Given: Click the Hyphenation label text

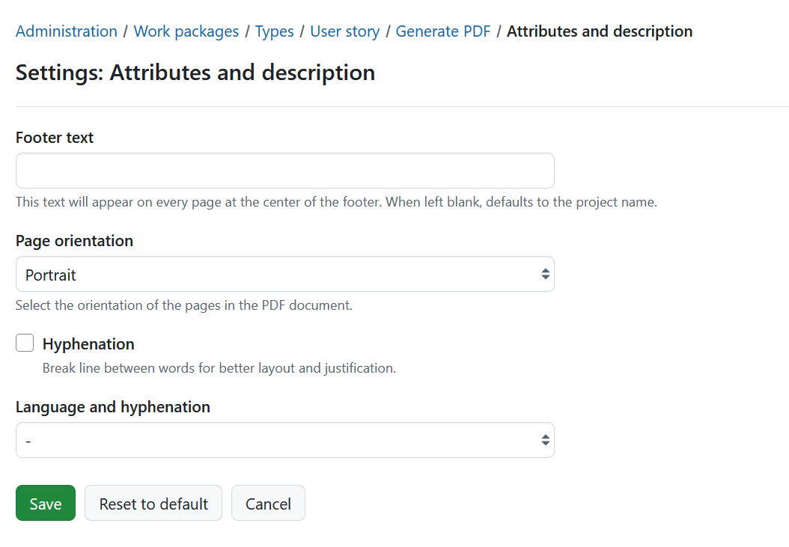Looking at the screenshot, I should pyautogui.click(x=88, y=343).
